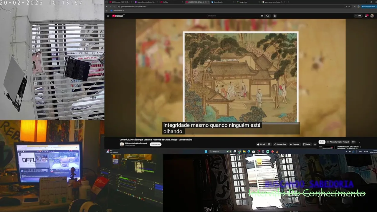Viewport: 377px width, 212px height.
Task: Open the YouTube account avatar menu
Action: [x=372, y=16]
